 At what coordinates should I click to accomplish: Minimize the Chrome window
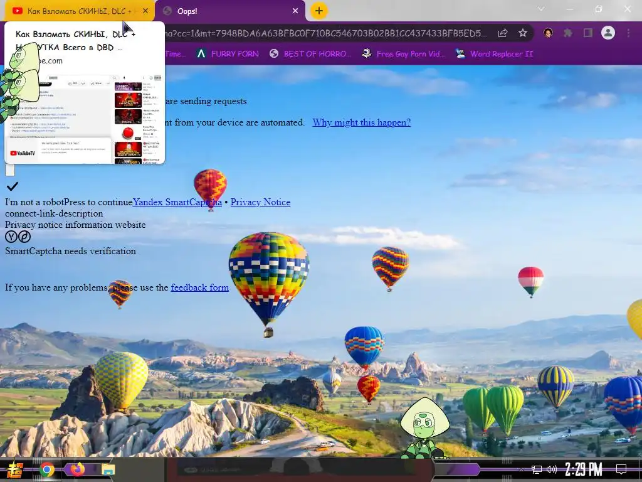[x=569, y=9]
